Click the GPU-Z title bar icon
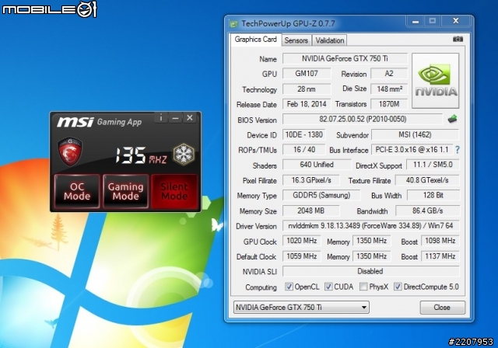Viewport: 498px width, 348px height. tap(233, 24)
